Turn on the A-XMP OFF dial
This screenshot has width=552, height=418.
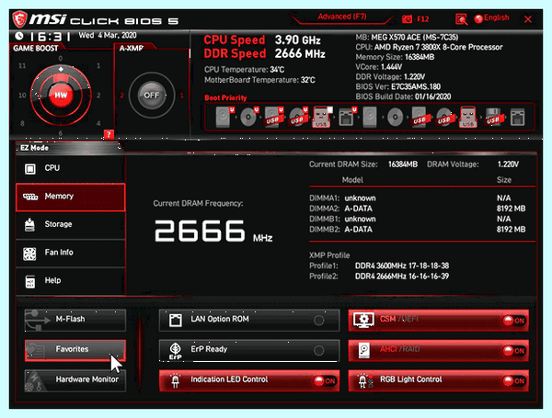point(152,96)
